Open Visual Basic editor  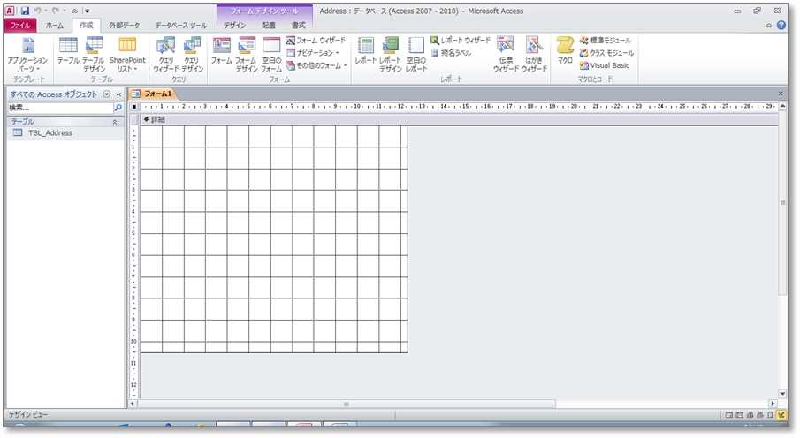[x=605, y=65]
